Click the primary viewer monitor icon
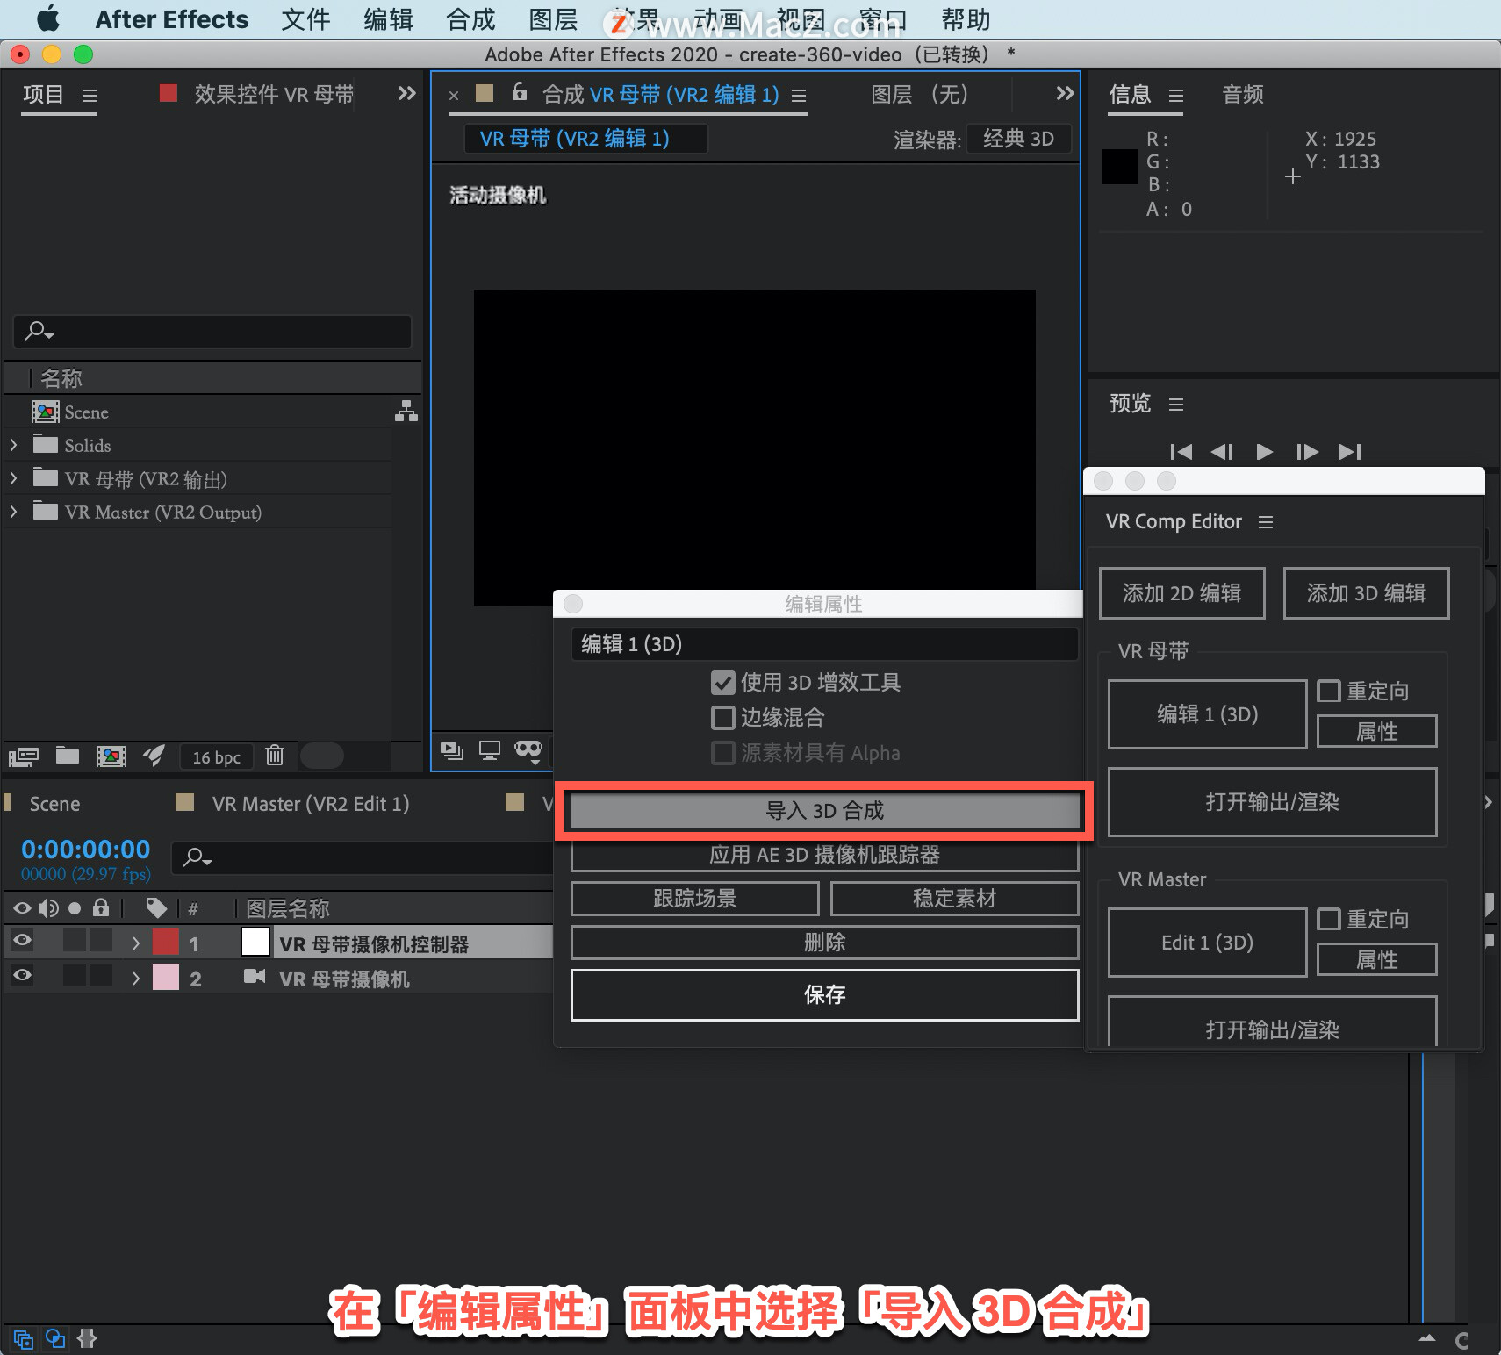 [490, 750]
